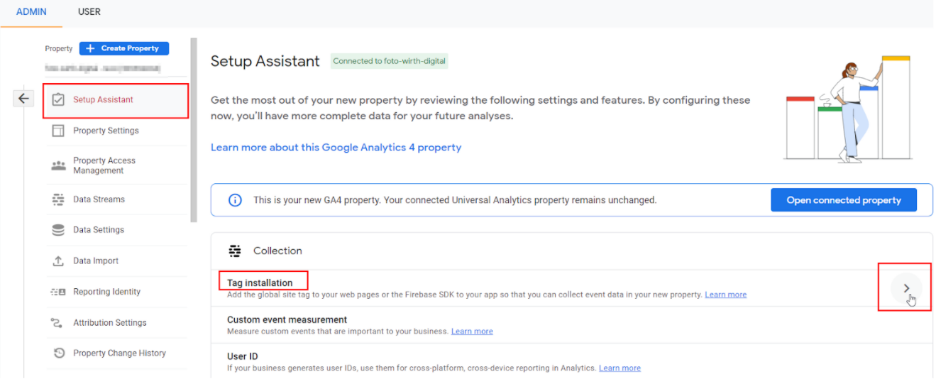The height and width of the screenshot is (384, 936).
Task: Click the Property Settings layout icon
Action: pos(59,131)
